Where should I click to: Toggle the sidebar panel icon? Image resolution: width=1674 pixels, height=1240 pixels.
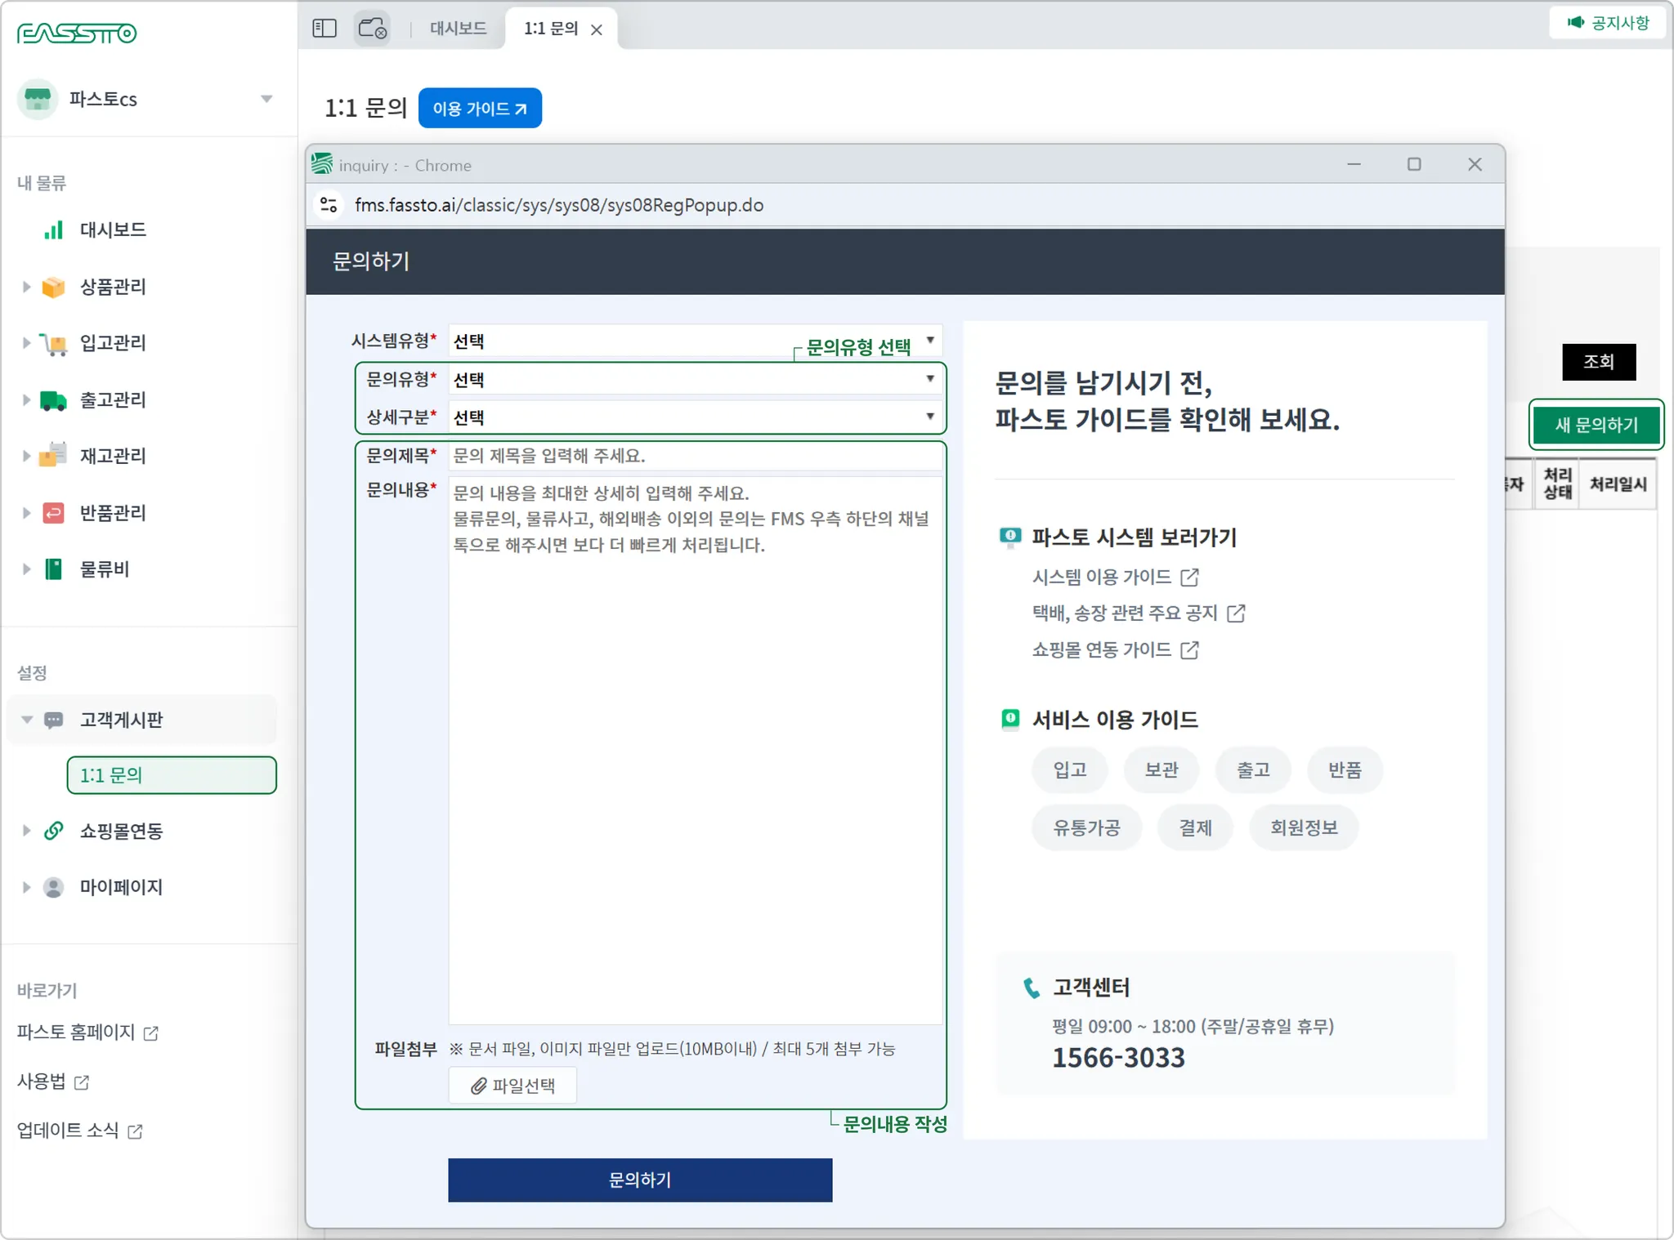(x=325, y=29)
